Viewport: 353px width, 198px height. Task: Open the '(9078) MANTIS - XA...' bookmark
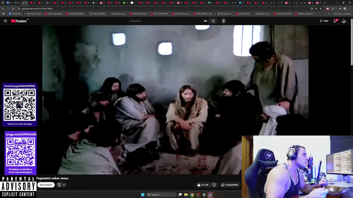point(203,14)
